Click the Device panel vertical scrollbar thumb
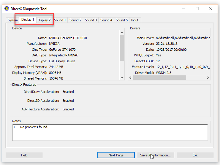 click(122, 48)
